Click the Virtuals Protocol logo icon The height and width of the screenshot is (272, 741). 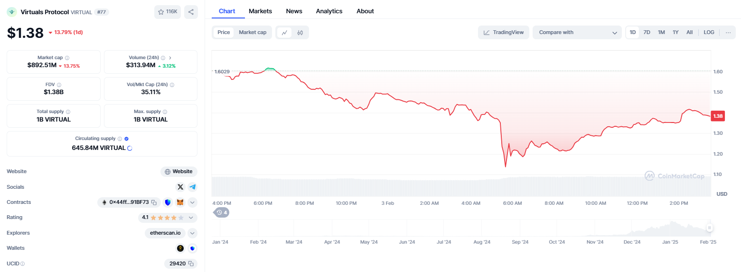tap(11, 12)
